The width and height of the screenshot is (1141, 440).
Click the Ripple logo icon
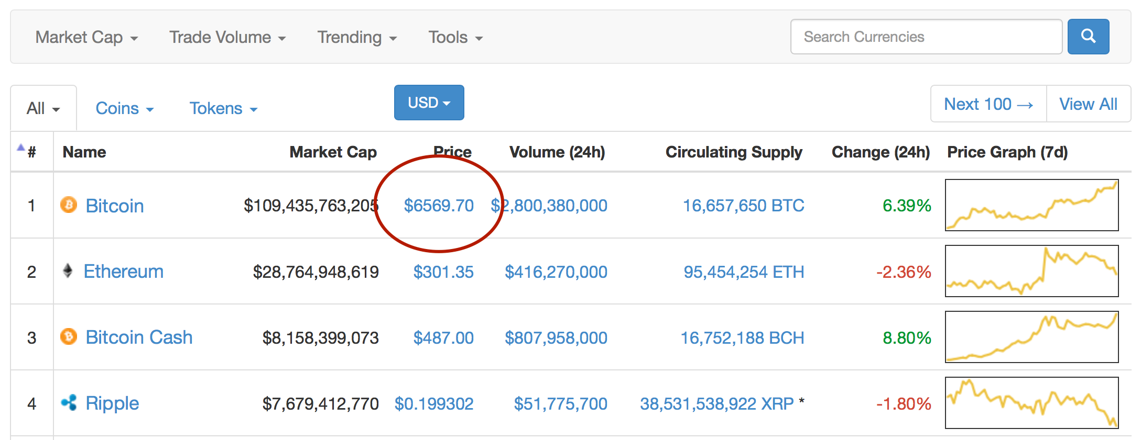coord(69,402)
